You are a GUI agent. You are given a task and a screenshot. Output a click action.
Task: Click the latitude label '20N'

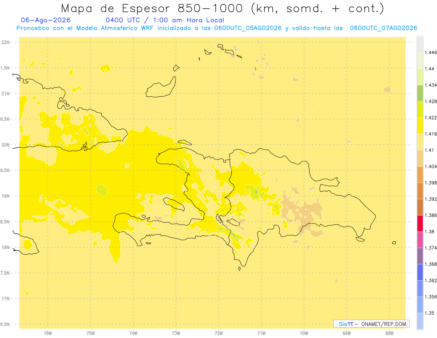[5, 145]
